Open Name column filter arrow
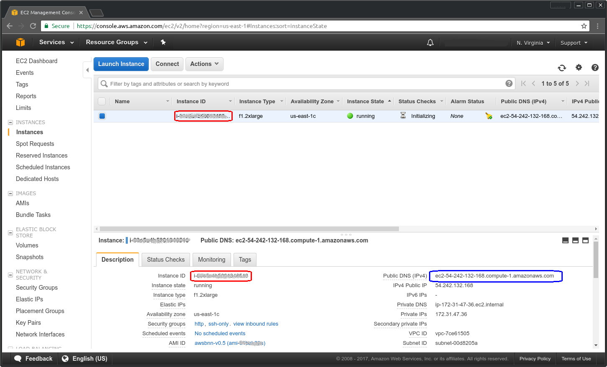 [168, 101]
